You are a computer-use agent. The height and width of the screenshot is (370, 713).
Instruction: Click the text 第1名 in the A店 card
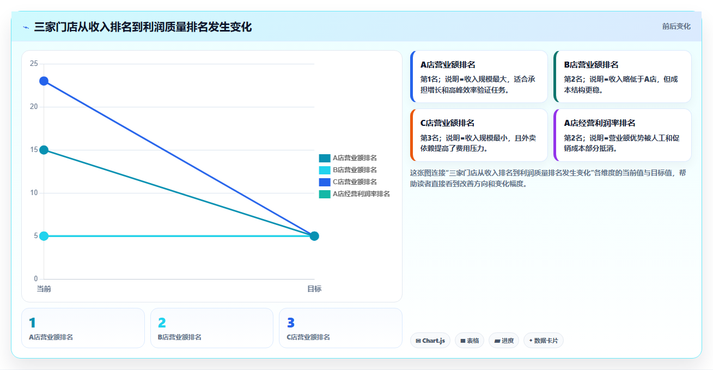[430, 80]
